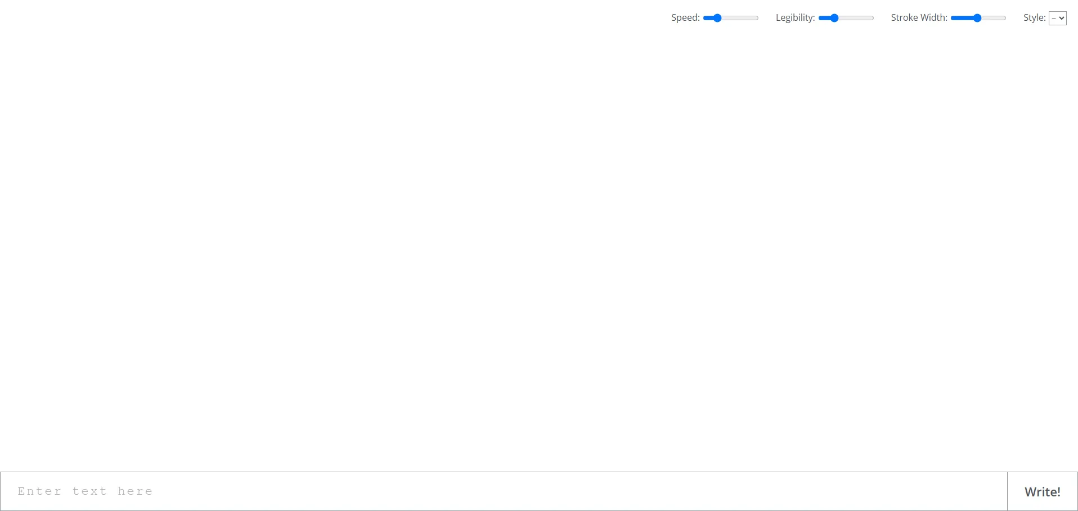Set the Legibility slider to its minimum end
Screen dimensions: 1078x511
pos(820,18)
